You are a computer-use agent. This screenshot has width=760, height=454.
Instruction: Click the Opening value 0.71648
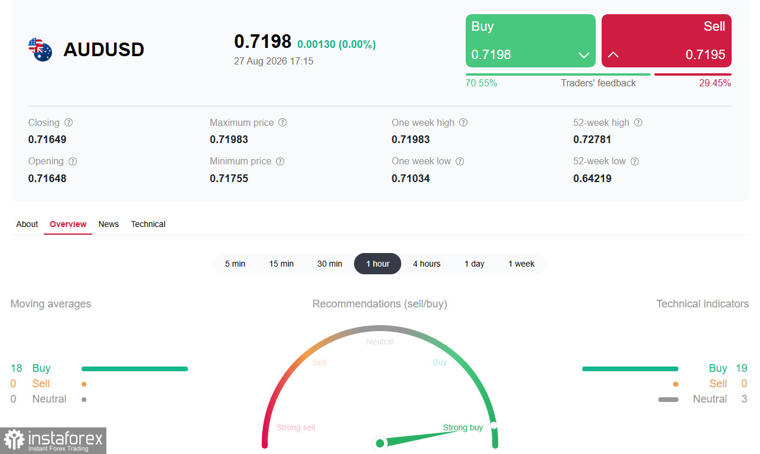click(x=47, y=179)
